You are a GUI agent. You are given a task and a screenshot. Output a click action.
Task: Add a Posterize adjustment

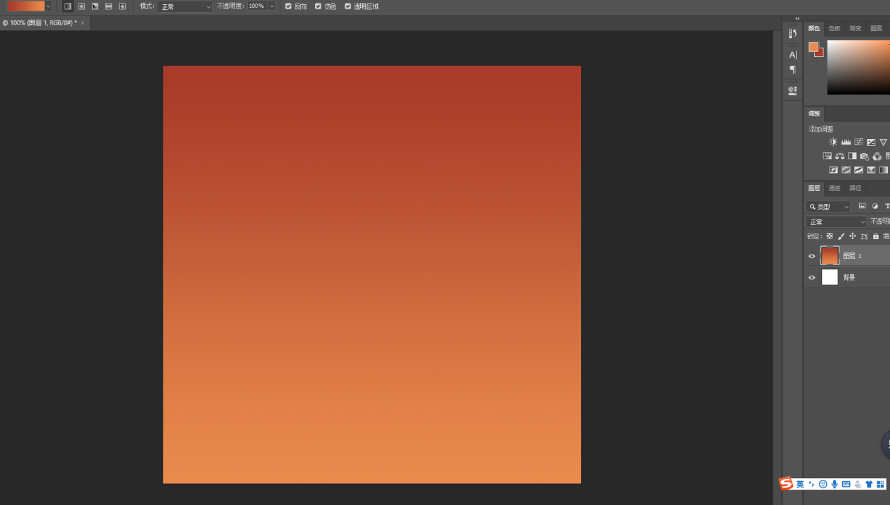[846, 170]
